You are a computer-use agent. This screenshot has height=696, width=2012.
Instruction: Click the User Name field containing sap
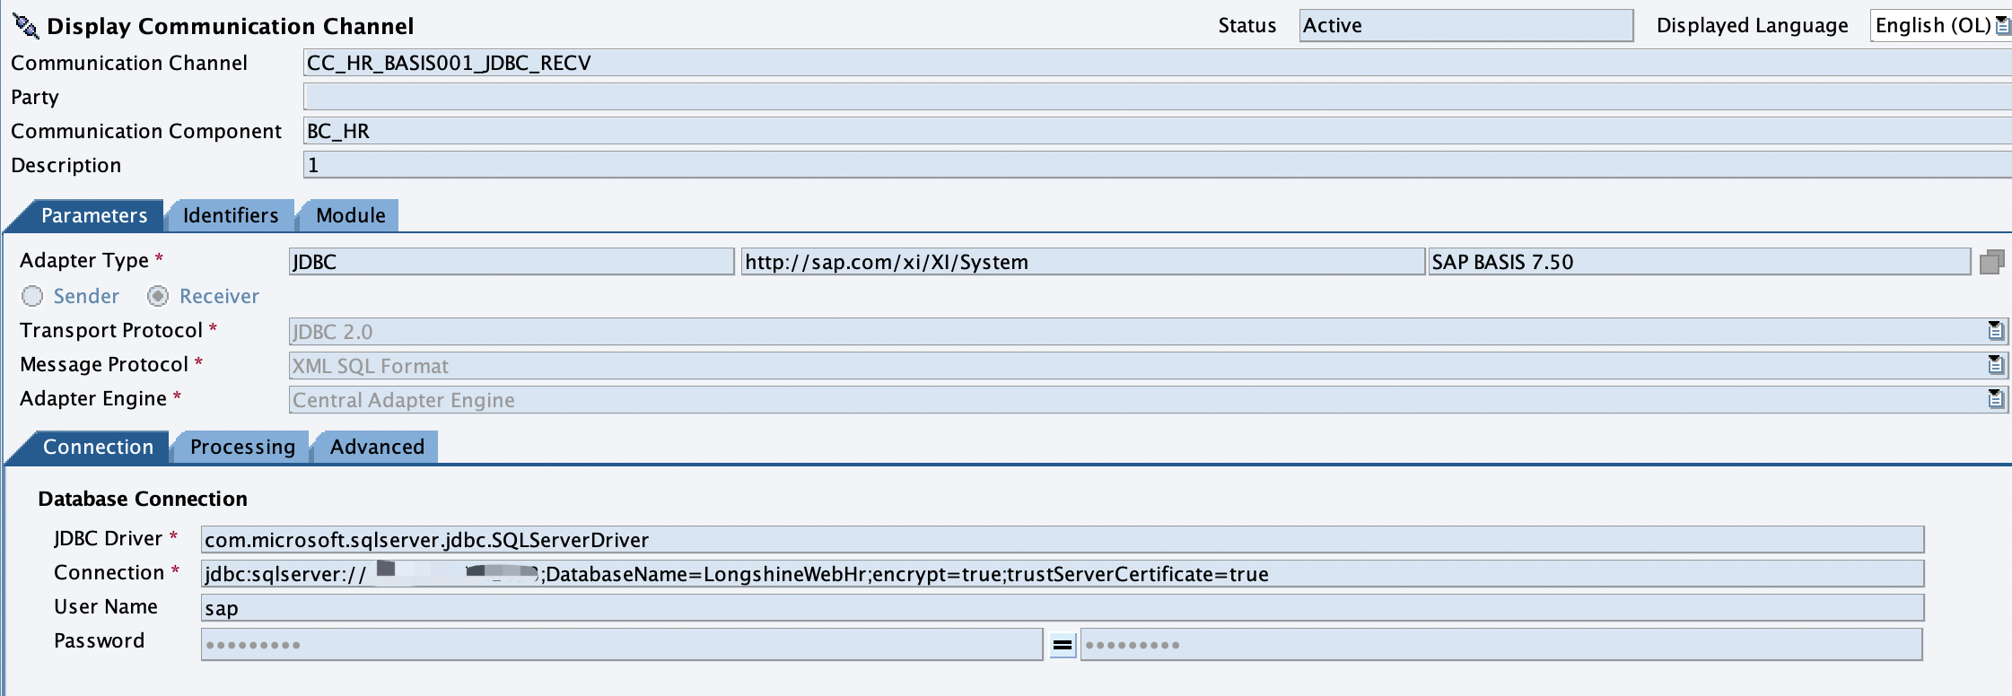[x=1063, y=608]
